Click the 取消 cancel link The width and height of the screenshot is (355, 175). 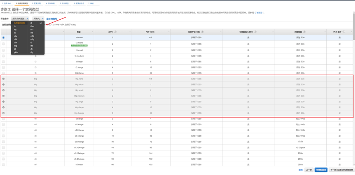pyautogui.click(x=301, y=170)
